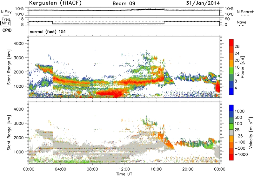Select the "16:00" time tick label
The width and height of the screenshot is (254, 176).
point(156,169)
